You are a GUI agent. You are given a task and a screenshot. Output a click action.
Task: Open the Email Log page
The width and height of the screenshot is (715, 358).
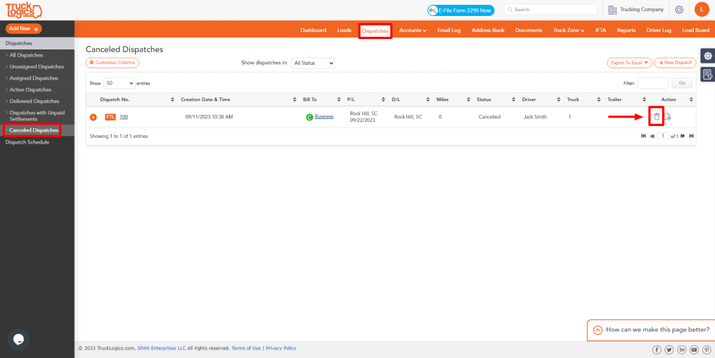[x=449, y=31]
